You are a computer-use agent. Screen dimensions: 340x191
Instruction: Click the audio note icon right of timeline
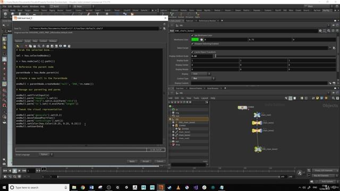click(300, 173)
